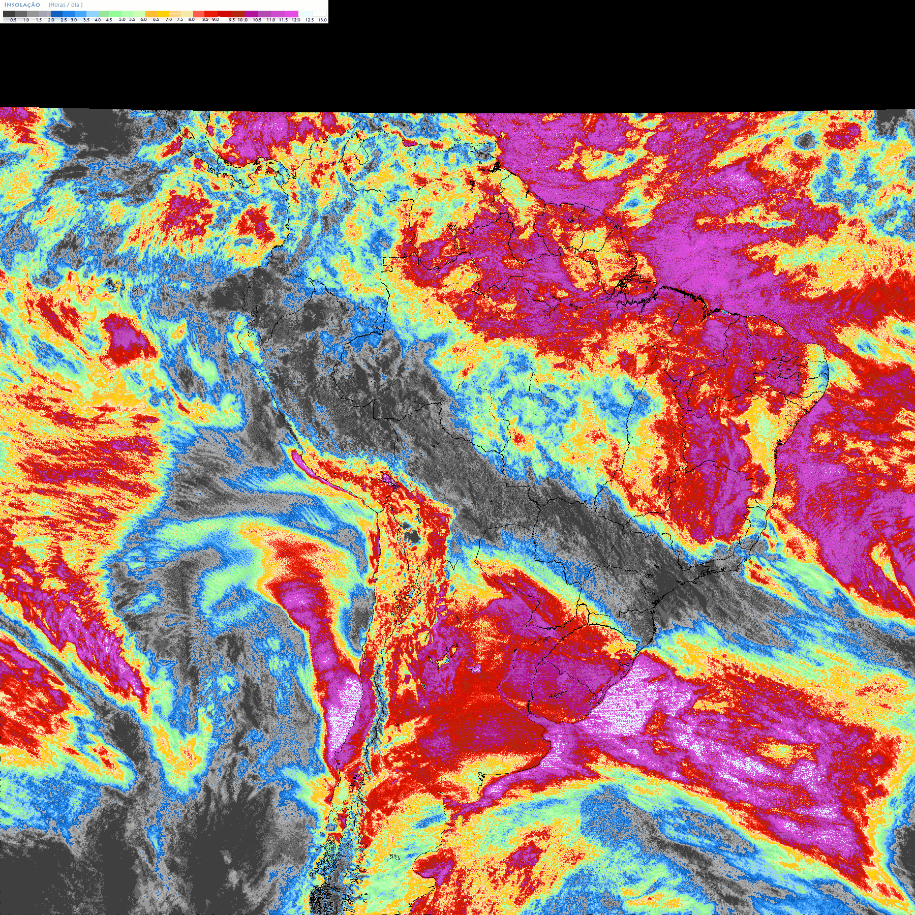This screenshot has height=915, width=915.
Task: Select the palest green swatch above 6.0
Action: [139, 14]
